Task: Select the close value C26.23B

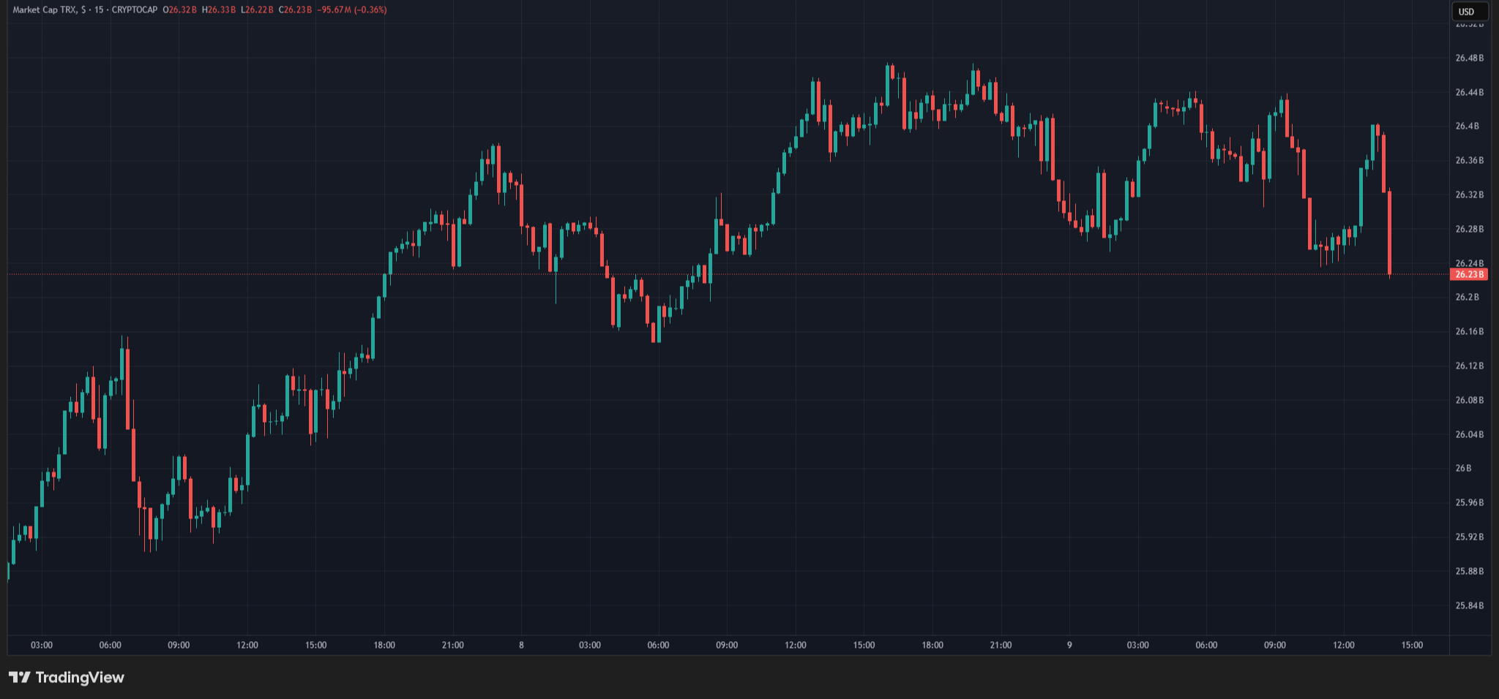Action: coord(295,10)
